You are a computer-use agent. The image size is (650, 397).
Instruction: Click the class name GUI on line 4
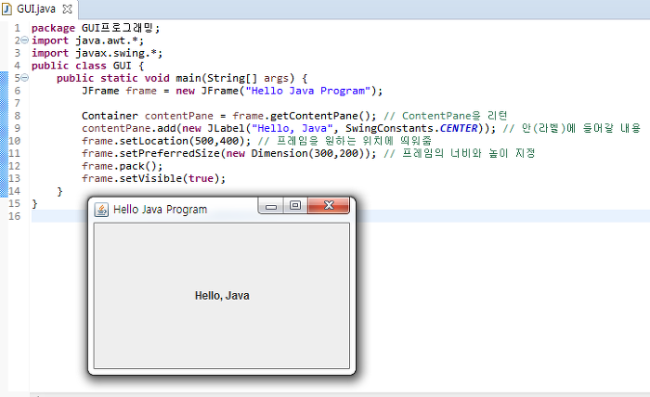(x=123, y=66)
